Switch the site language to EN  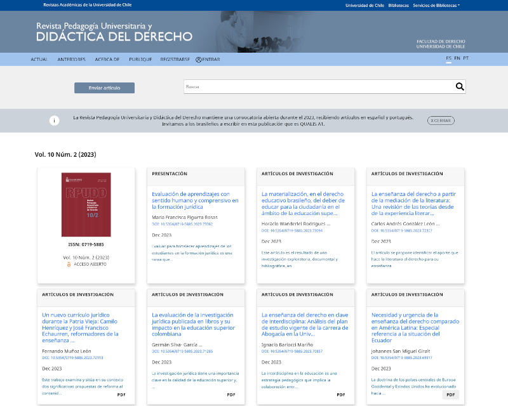click(456, 56)
